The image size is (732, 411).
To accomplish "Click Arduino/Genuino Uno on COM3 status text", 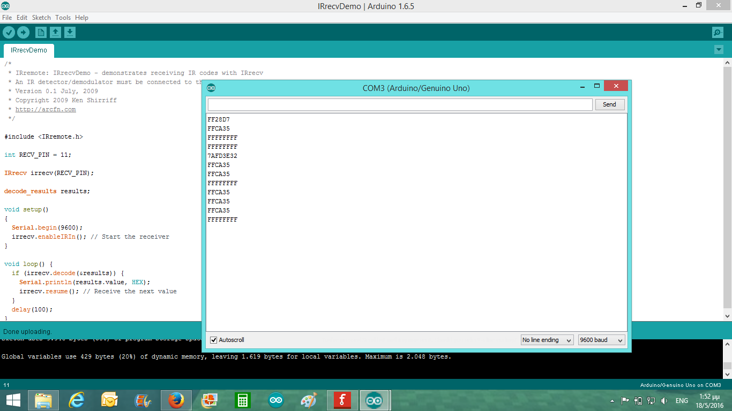I will click(x=681, y=385).
